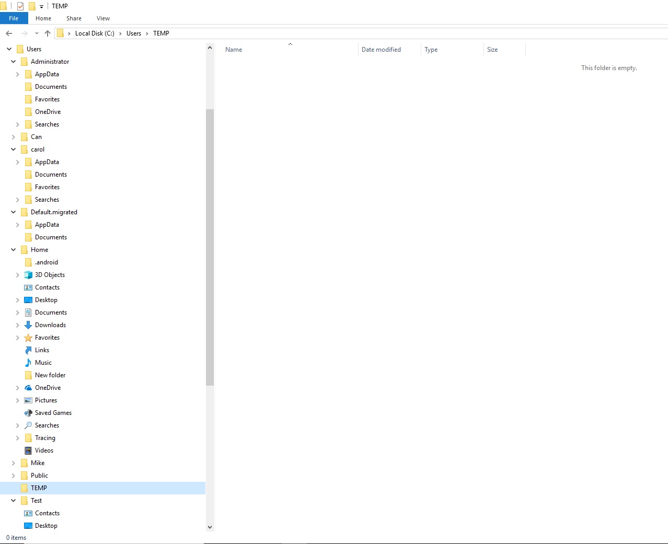The image size is (668, 544).
Task: Select the Pictures icon
Action: tap(28, 400)
